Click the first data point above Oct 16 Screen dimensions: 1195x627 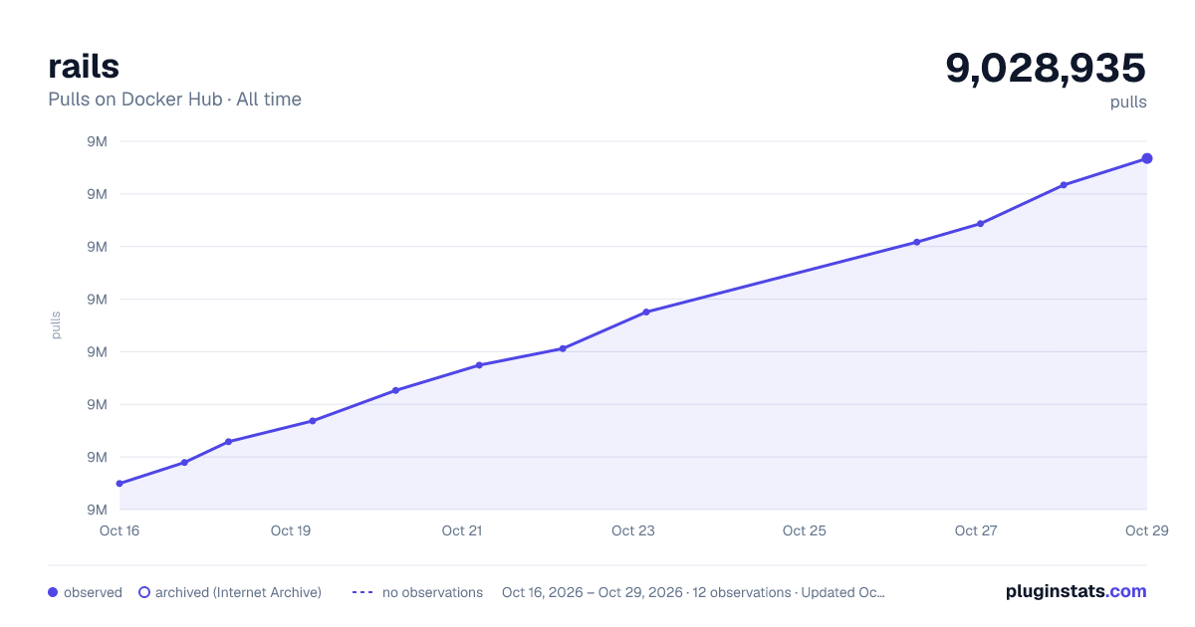pyautogui.click(x=119, y=484)
